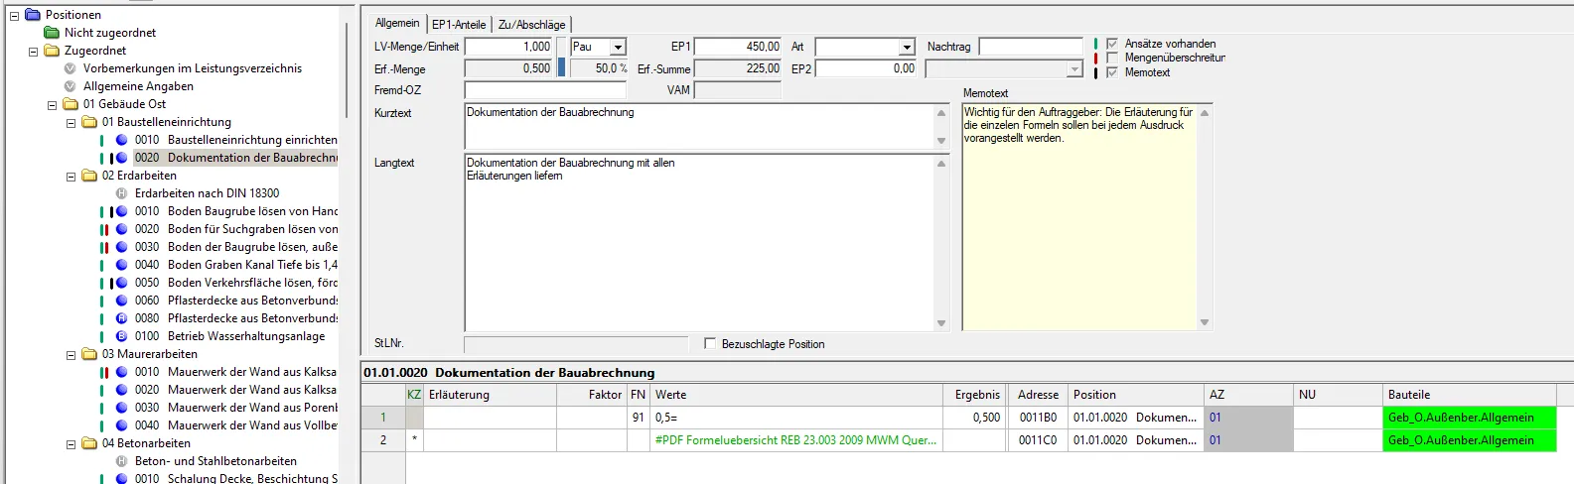
Task: Click the blue Positionen root folder icon
Action: click(33, 15)
